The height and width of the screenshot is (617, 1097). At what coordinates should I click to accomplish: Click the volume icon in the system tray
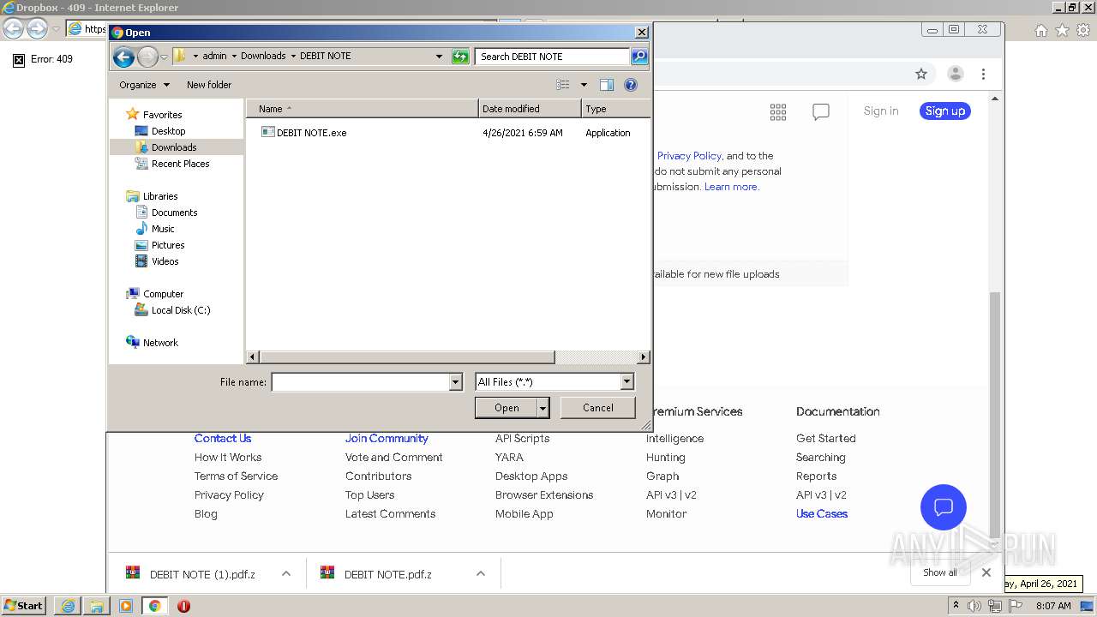[x=974, y=606]
